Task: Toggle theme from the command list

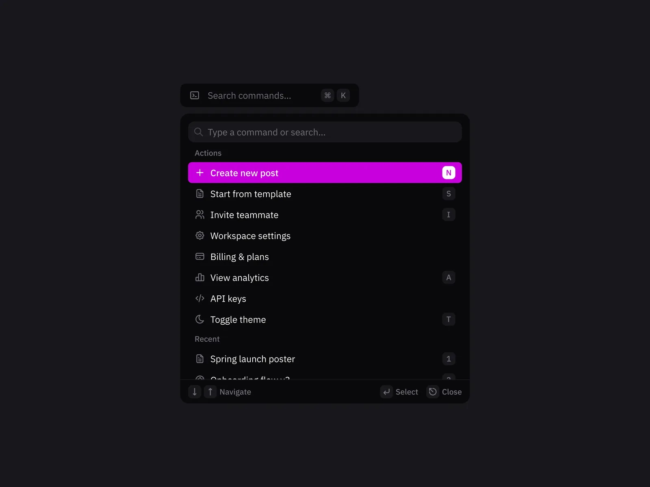Action: tap(325, 319)
